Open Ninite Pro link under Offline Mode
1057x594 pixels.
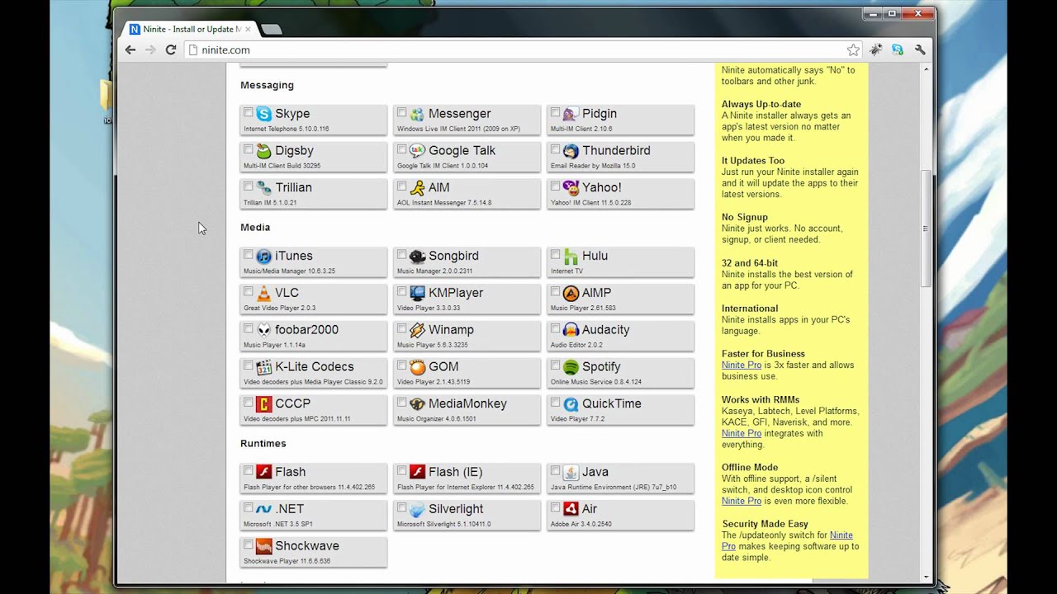tap(742, 501)
